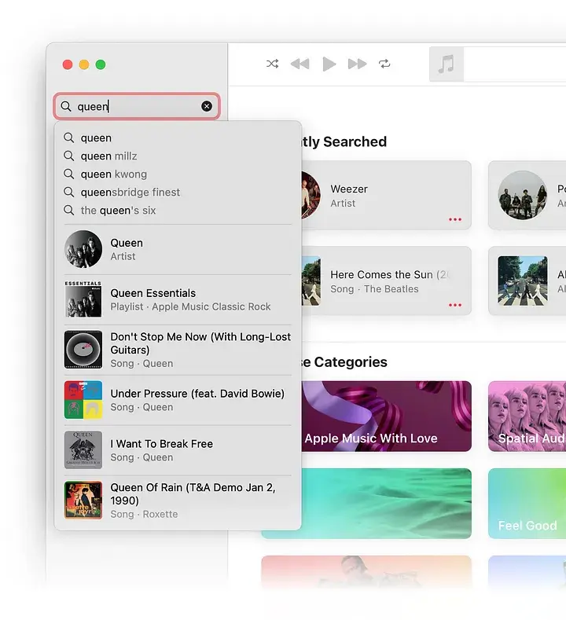Screen dimensions: 566x620
Task: Open the Queen artist result
Action: 178,249
